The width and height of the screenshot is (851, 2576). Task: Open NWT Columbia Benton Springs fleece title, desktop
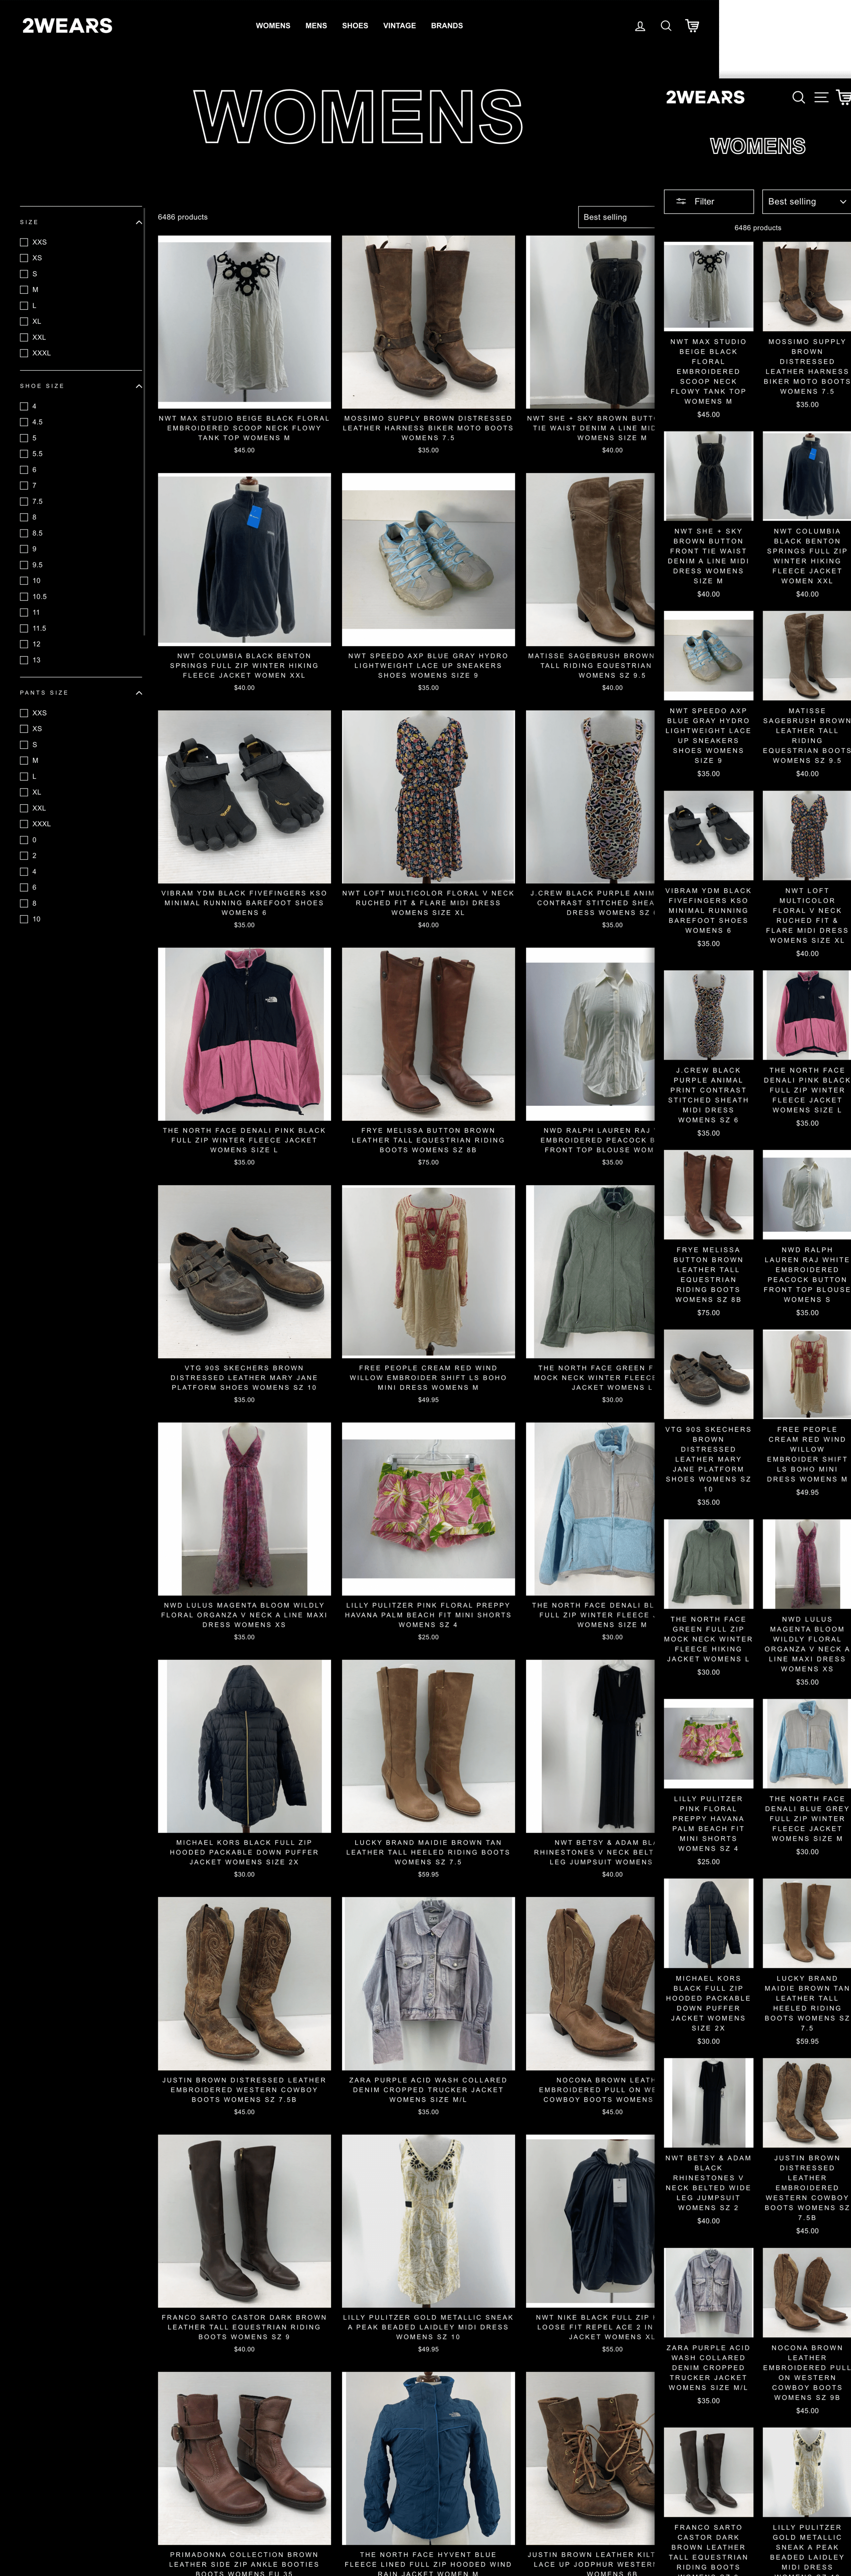pyautogui.click(x=244, y=666)
